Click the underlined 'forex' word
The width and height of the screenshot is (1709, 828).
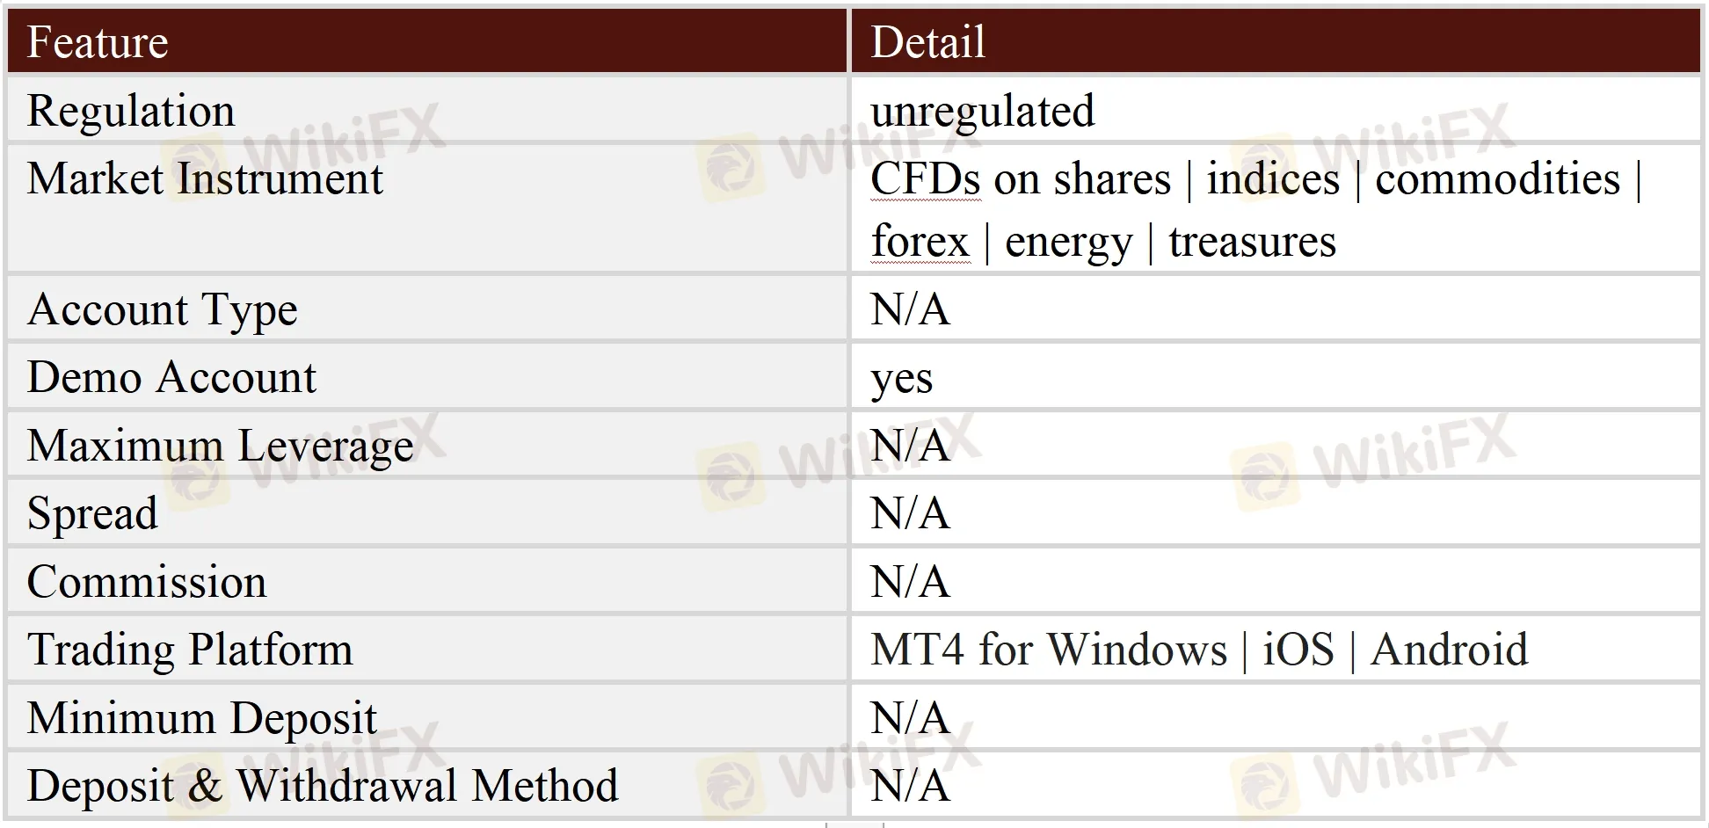pos(920,241)
